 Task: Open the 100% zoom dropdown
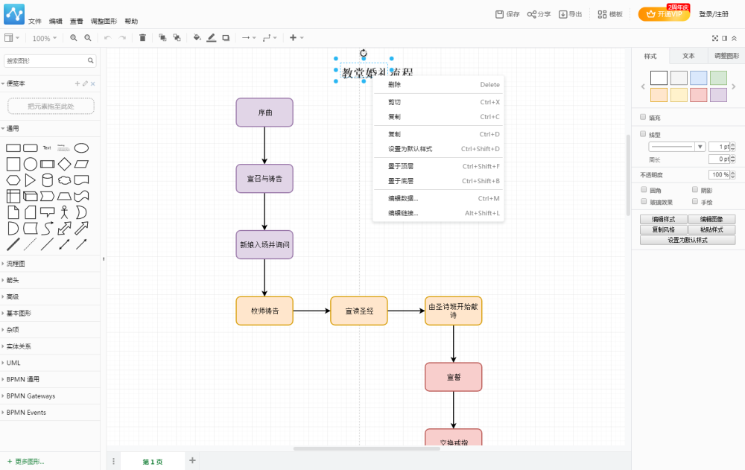pos(45,38)
